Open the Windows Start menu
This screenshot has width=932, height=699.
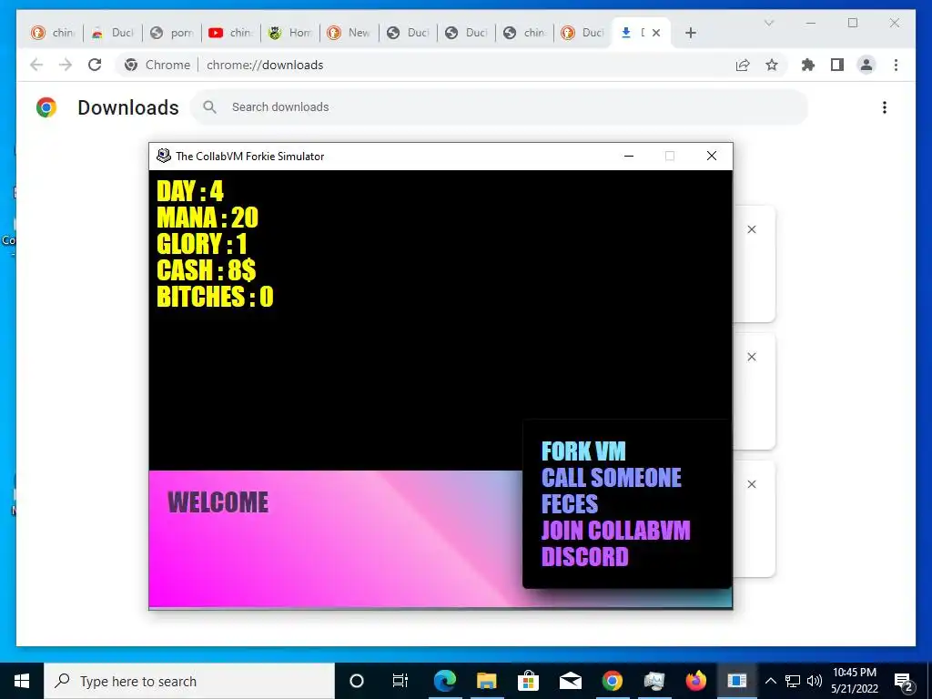pyautogui.click(x=22, y=681)
